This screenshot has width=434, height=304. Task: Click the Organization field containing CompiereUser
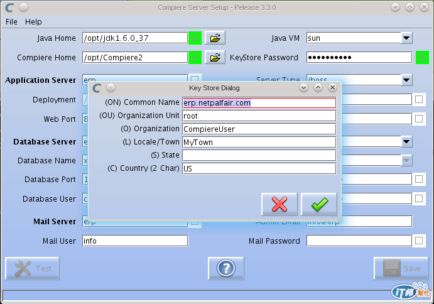259,129
